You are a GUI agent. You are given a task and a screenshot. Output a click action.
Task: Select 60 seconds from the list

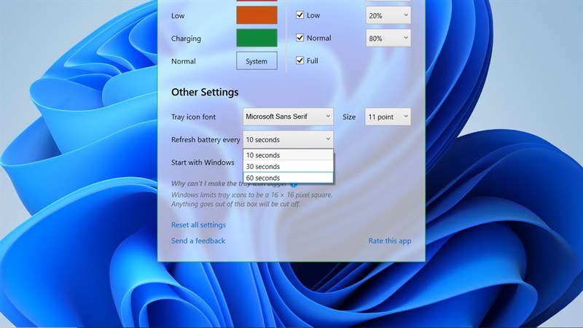click(288, 178)
